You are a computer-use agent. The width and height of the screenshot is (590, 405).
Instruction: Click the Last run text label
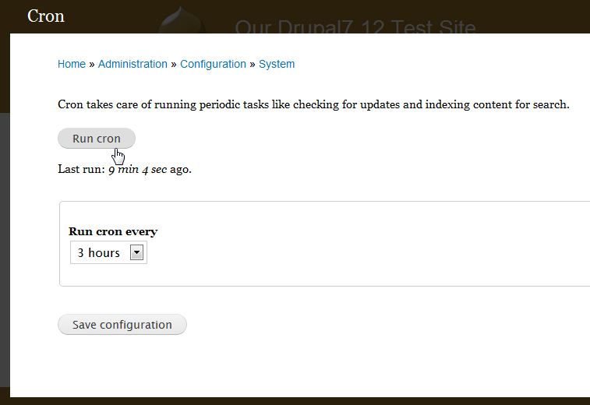coord(81,169)
